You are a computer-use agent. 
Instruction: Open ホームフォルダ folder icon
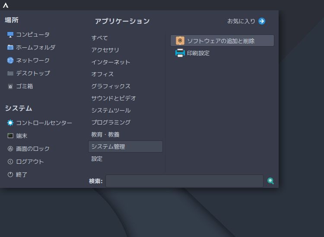tap(10, 47)
